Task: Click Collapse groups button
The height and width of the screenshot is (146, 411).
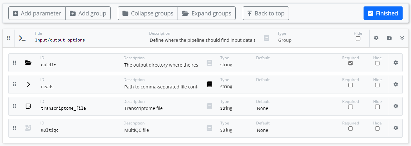Action: (x=148, y=13)
